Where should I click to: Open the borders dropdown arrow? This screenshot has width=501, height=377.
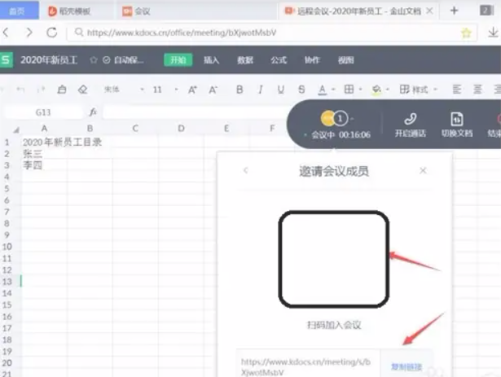point(360,90)
